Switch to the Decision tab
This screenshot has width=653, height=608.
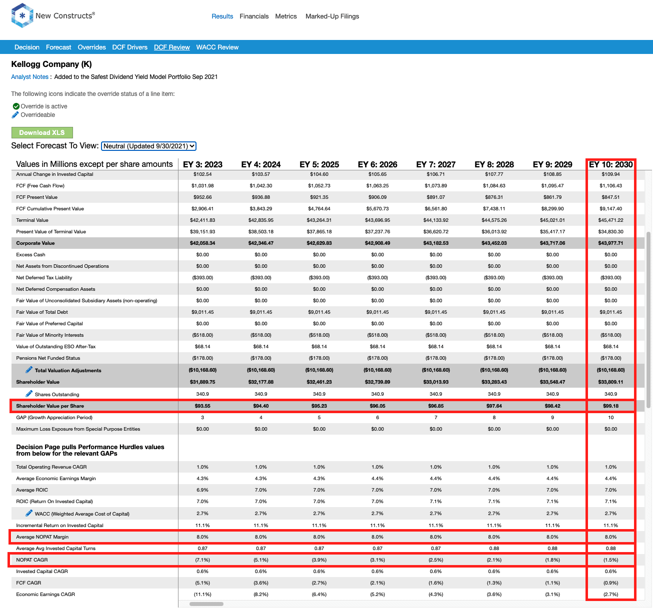27,47
